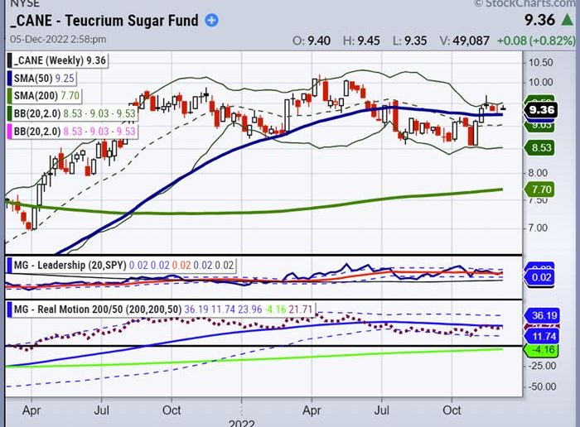Click the 7.00 price axis label
Image resolution: width=580 pixels, height=427 pixels.
click(x=538, y=228)
